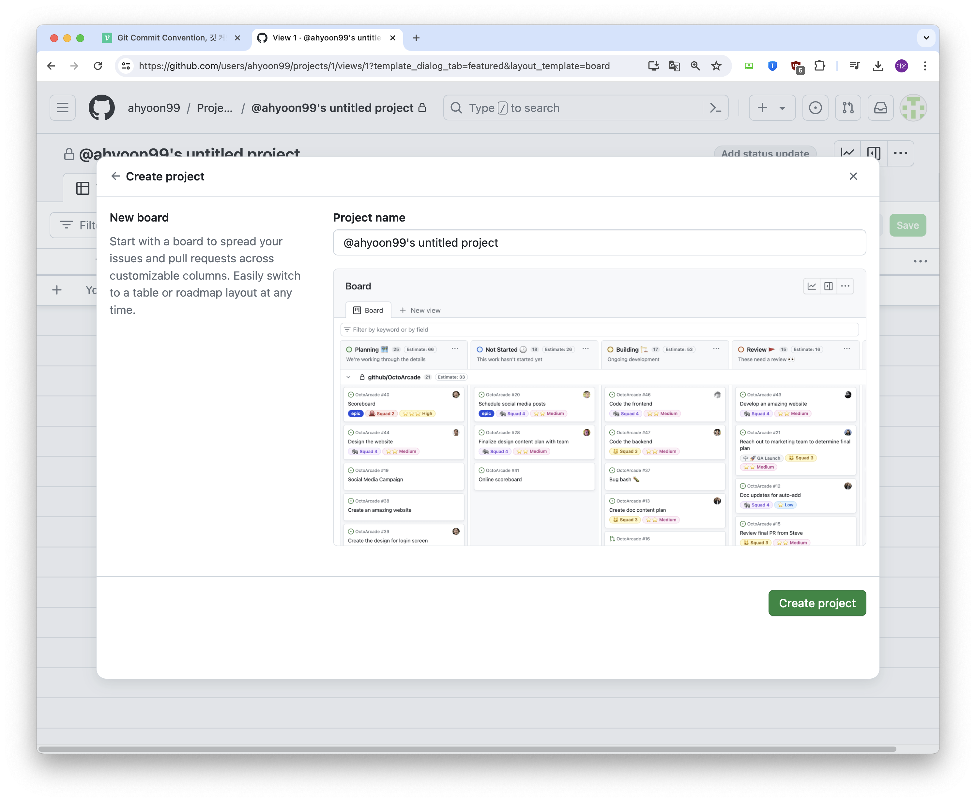
Task: Click the back arrow beside Create project
Action: point(115,176)
